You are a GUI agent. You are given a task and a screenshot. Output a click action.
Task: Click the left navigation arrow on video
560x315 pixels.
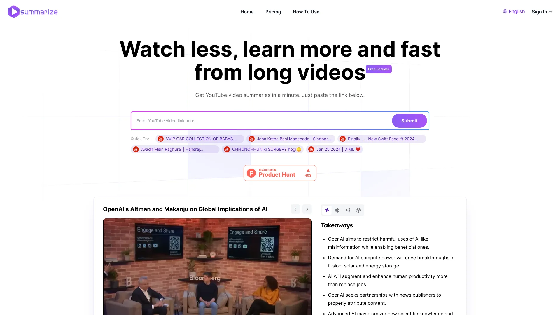coord(295,209)
